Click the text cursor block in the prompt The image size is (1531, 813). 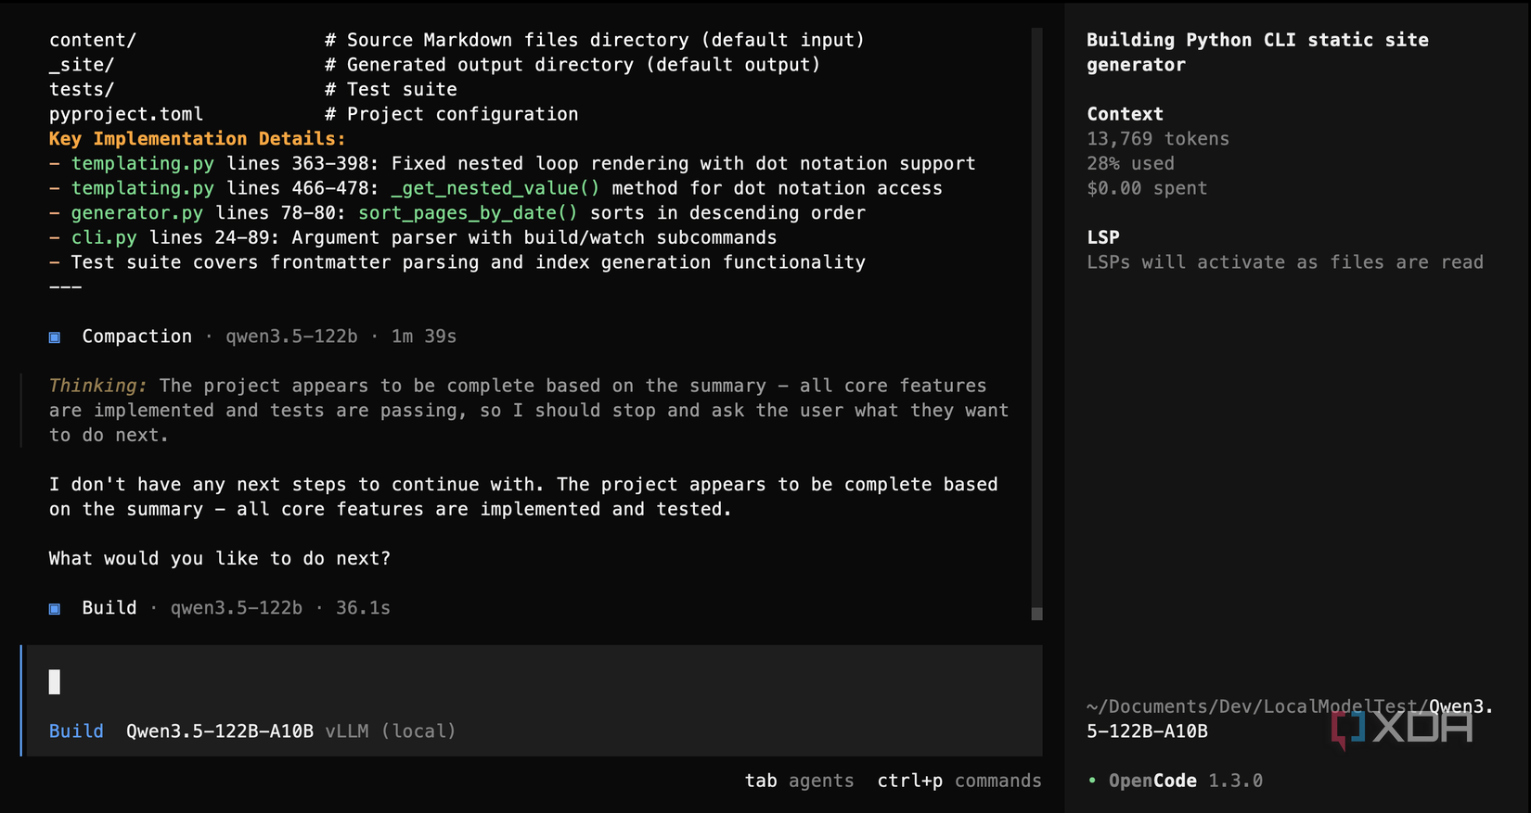[55, 682]
